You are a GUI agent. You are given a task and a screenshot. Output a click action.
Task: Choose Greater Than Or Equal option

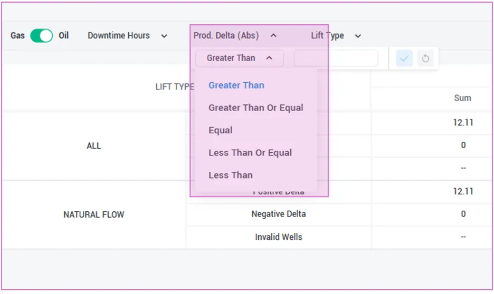(256, 107)
